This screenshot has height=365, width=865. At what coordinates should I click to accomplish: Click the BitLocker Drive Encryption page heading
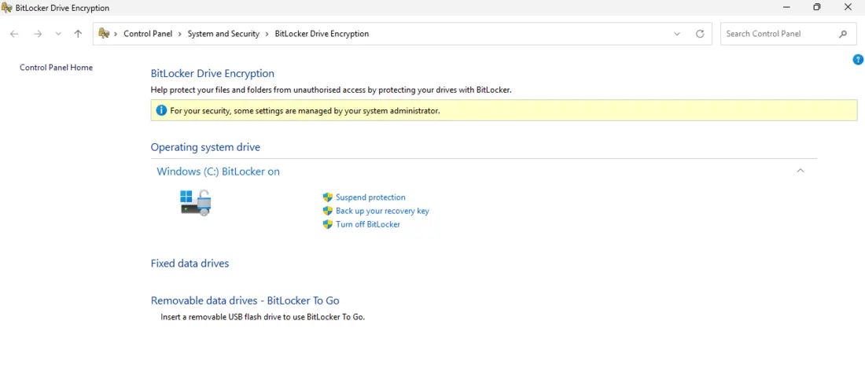pos(212,73)
